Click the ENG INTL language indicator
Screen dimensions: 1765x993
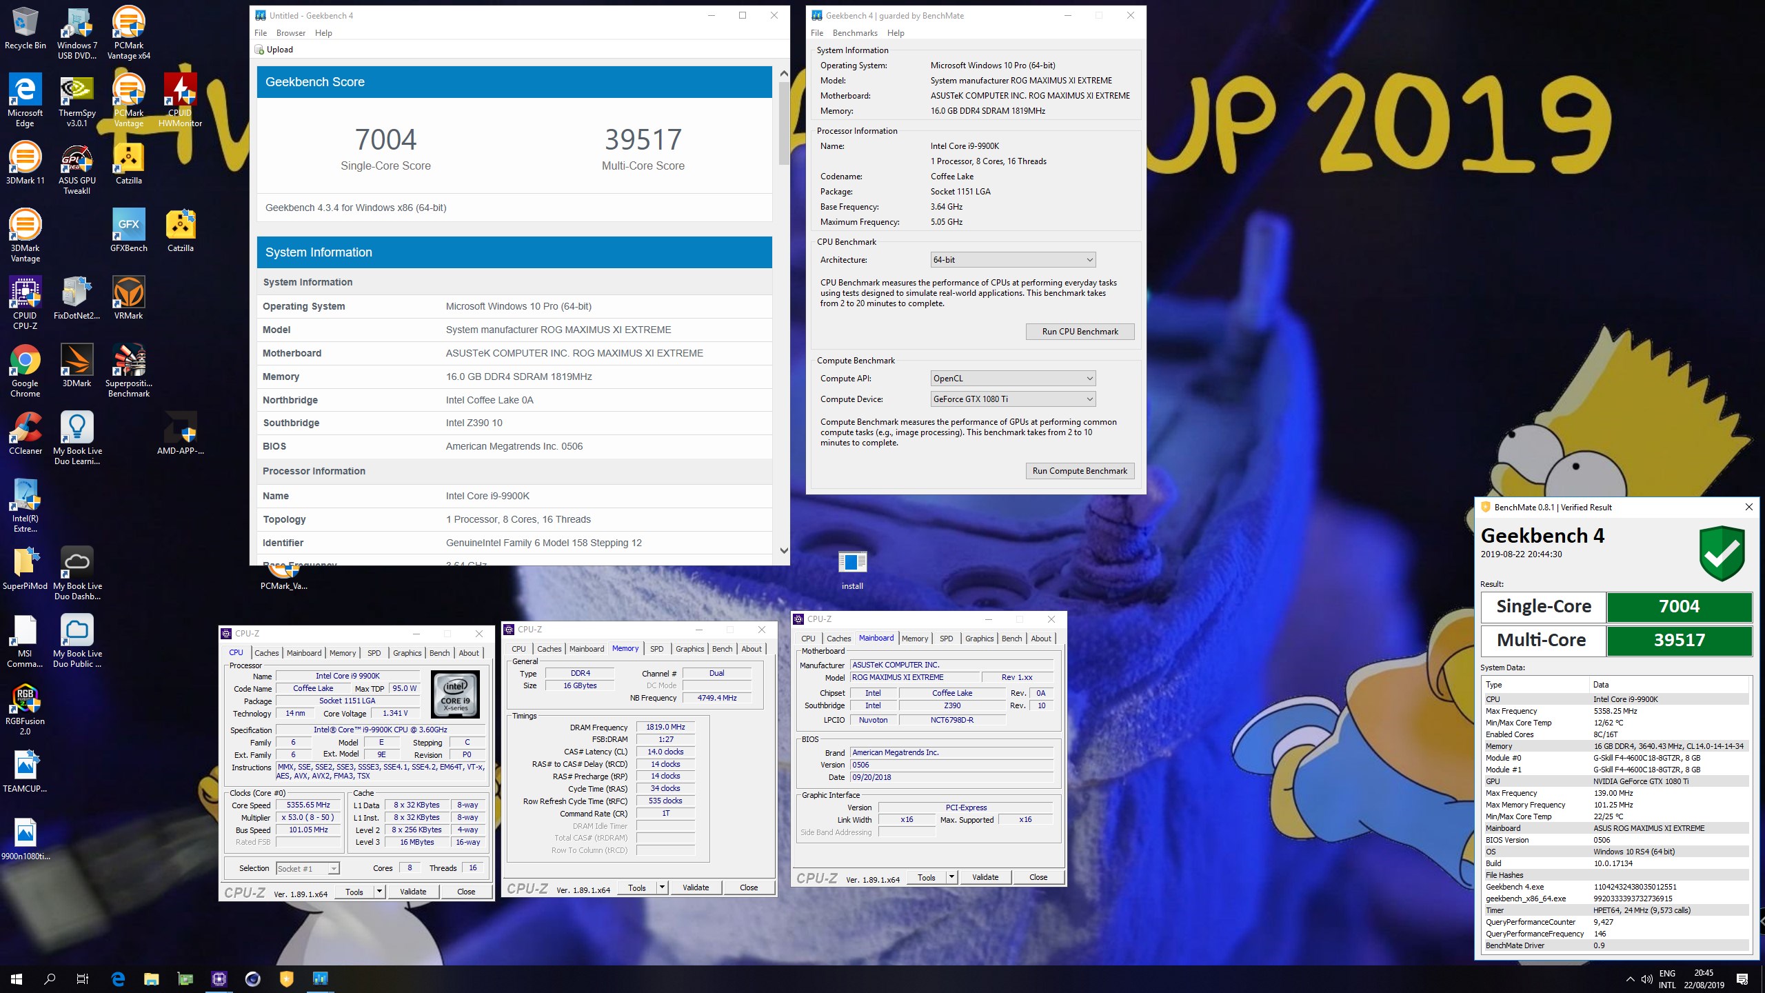(x=1667, y=979)
